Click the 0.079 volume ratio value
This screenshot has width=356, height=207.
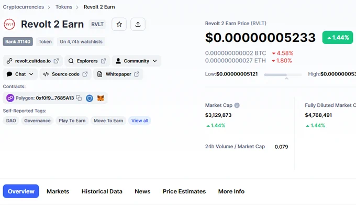coord(281,147)
